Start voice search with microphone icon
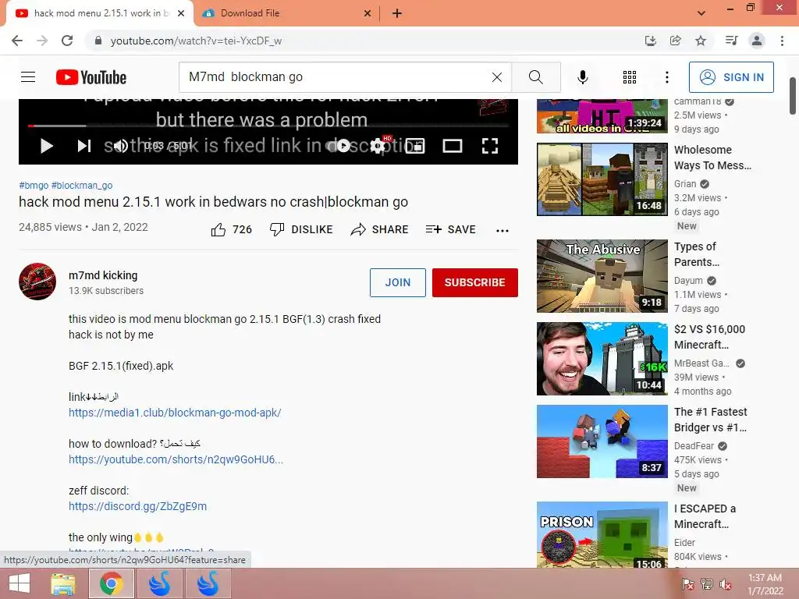This screenshot has height=599, width=799. pos(582,77)
